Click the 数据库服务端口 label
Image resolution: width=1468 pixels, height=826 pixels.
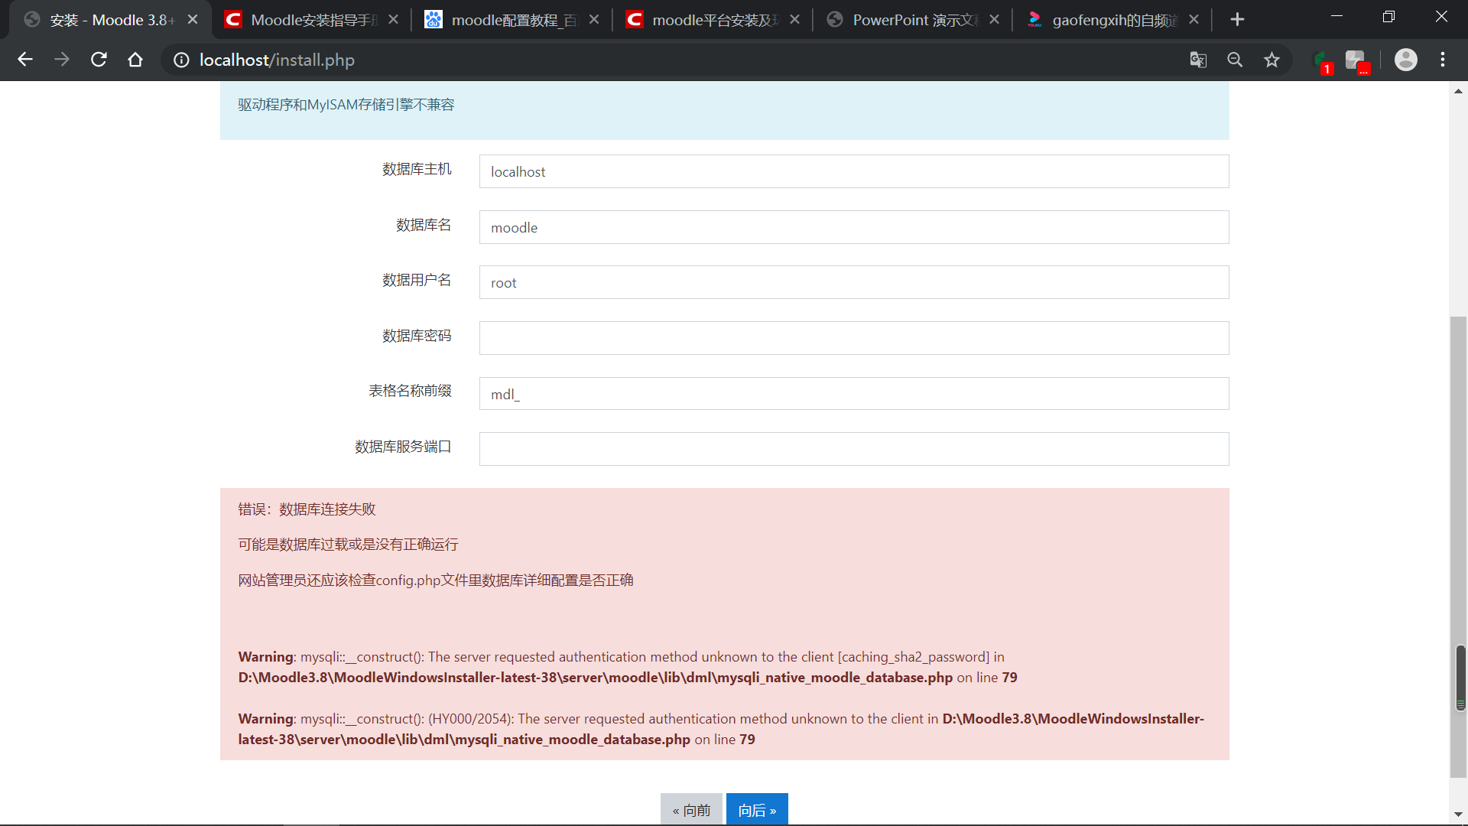[403, 447]
